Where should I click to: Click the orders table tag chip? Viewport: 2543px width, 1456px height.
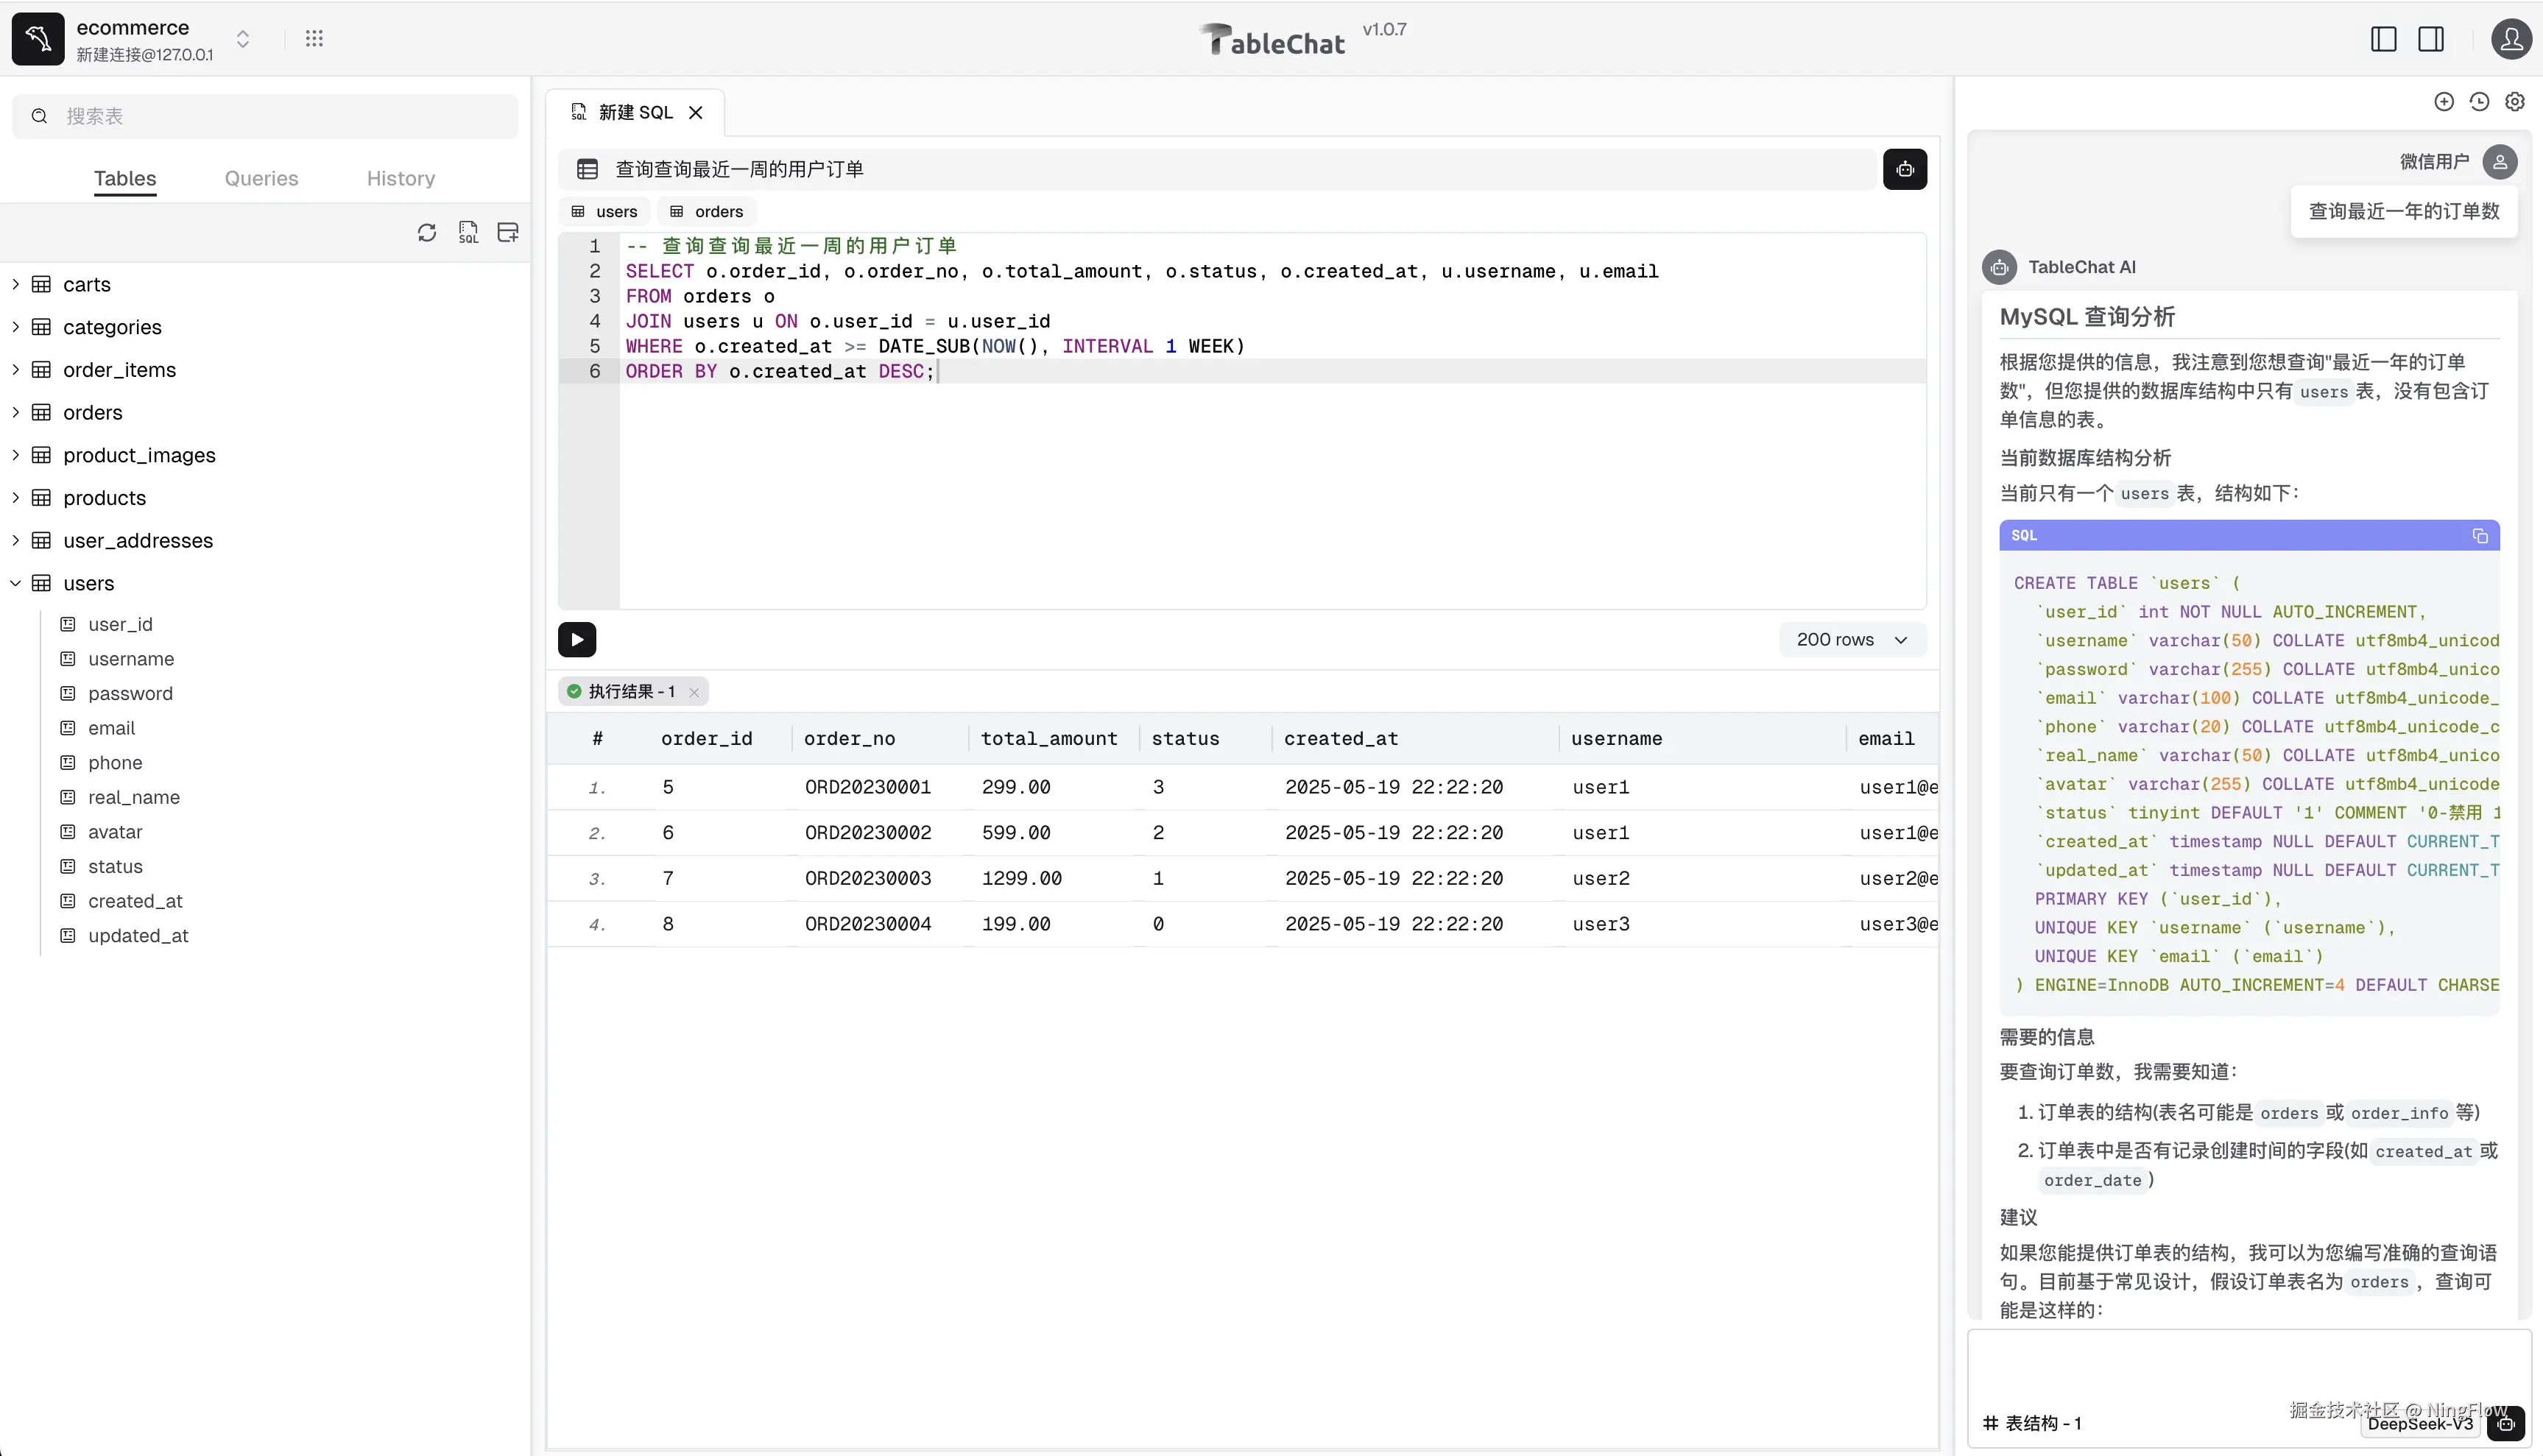(x=707, y=212)
